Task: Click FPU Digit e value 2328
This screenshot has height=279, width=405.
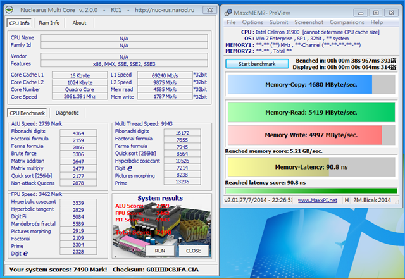Action: (78, 252)
